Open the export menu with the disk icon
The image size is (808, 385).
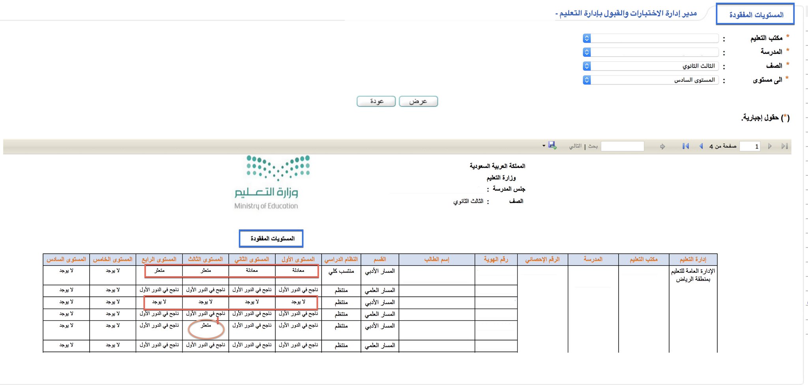pos(550,146)
